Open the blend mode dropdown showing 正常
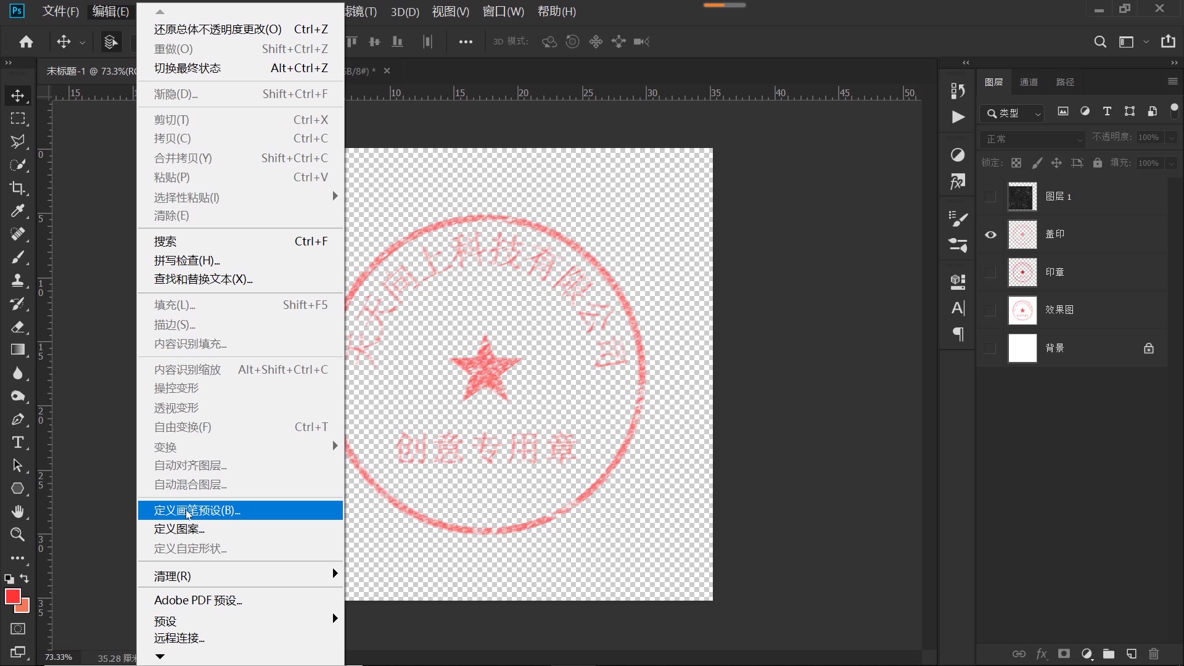The height and width of the screenshot is (666, 1184). point(1032,139)
